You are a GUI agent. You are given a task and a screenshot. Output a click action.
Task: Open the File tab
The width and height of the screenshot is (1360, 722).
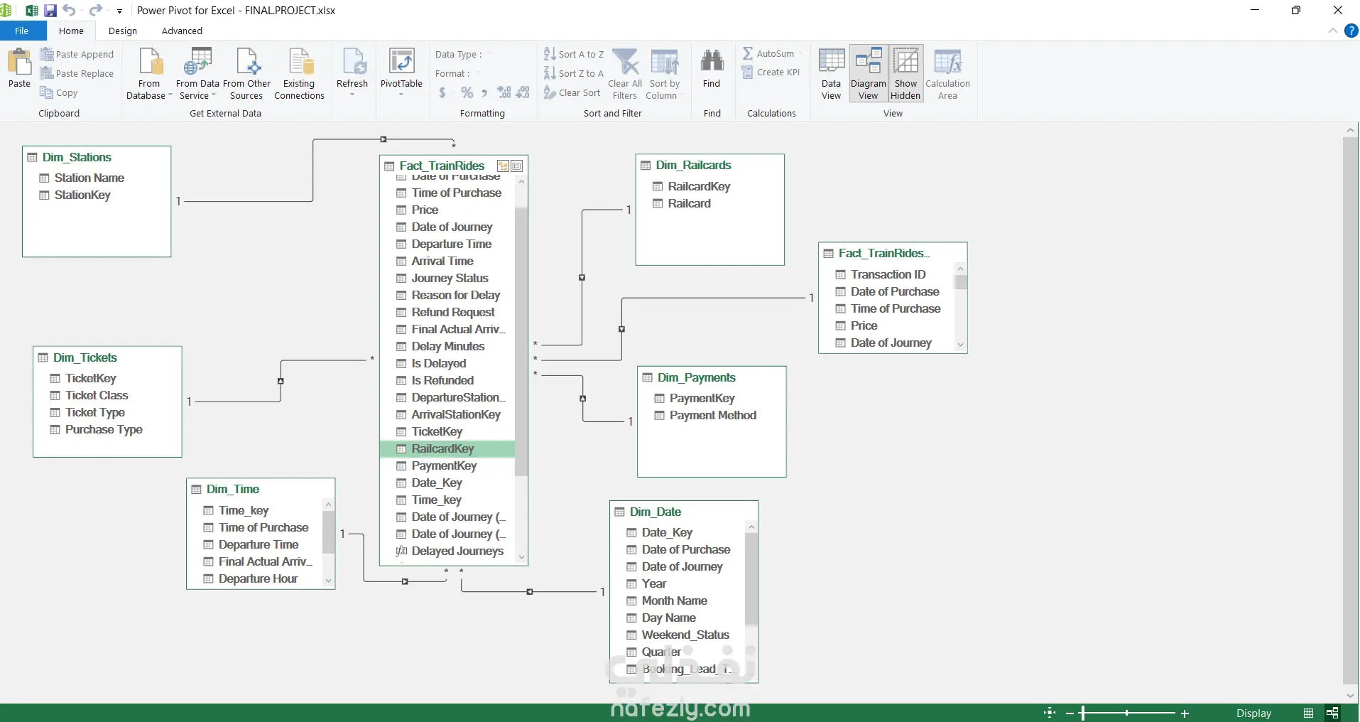click(22, 31)
